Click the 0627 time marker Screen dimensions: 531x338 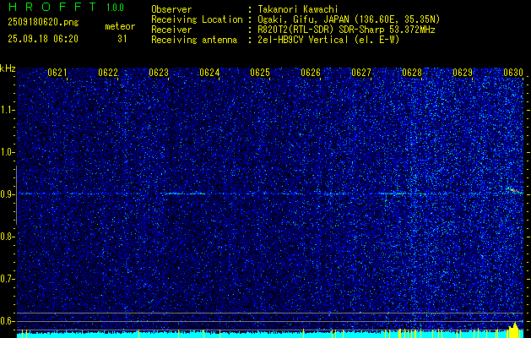coord(361,73)
